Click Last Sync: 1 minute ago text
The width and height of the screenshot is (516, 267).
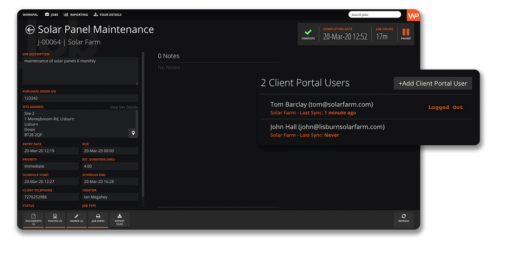pyautogui.click(x=328, y=113)
